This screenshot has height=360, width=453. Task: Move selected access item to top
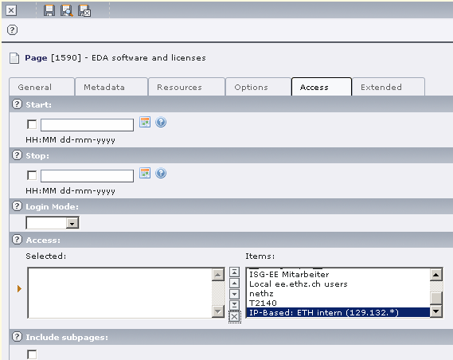pyautogui.click(x=234, y=272)
